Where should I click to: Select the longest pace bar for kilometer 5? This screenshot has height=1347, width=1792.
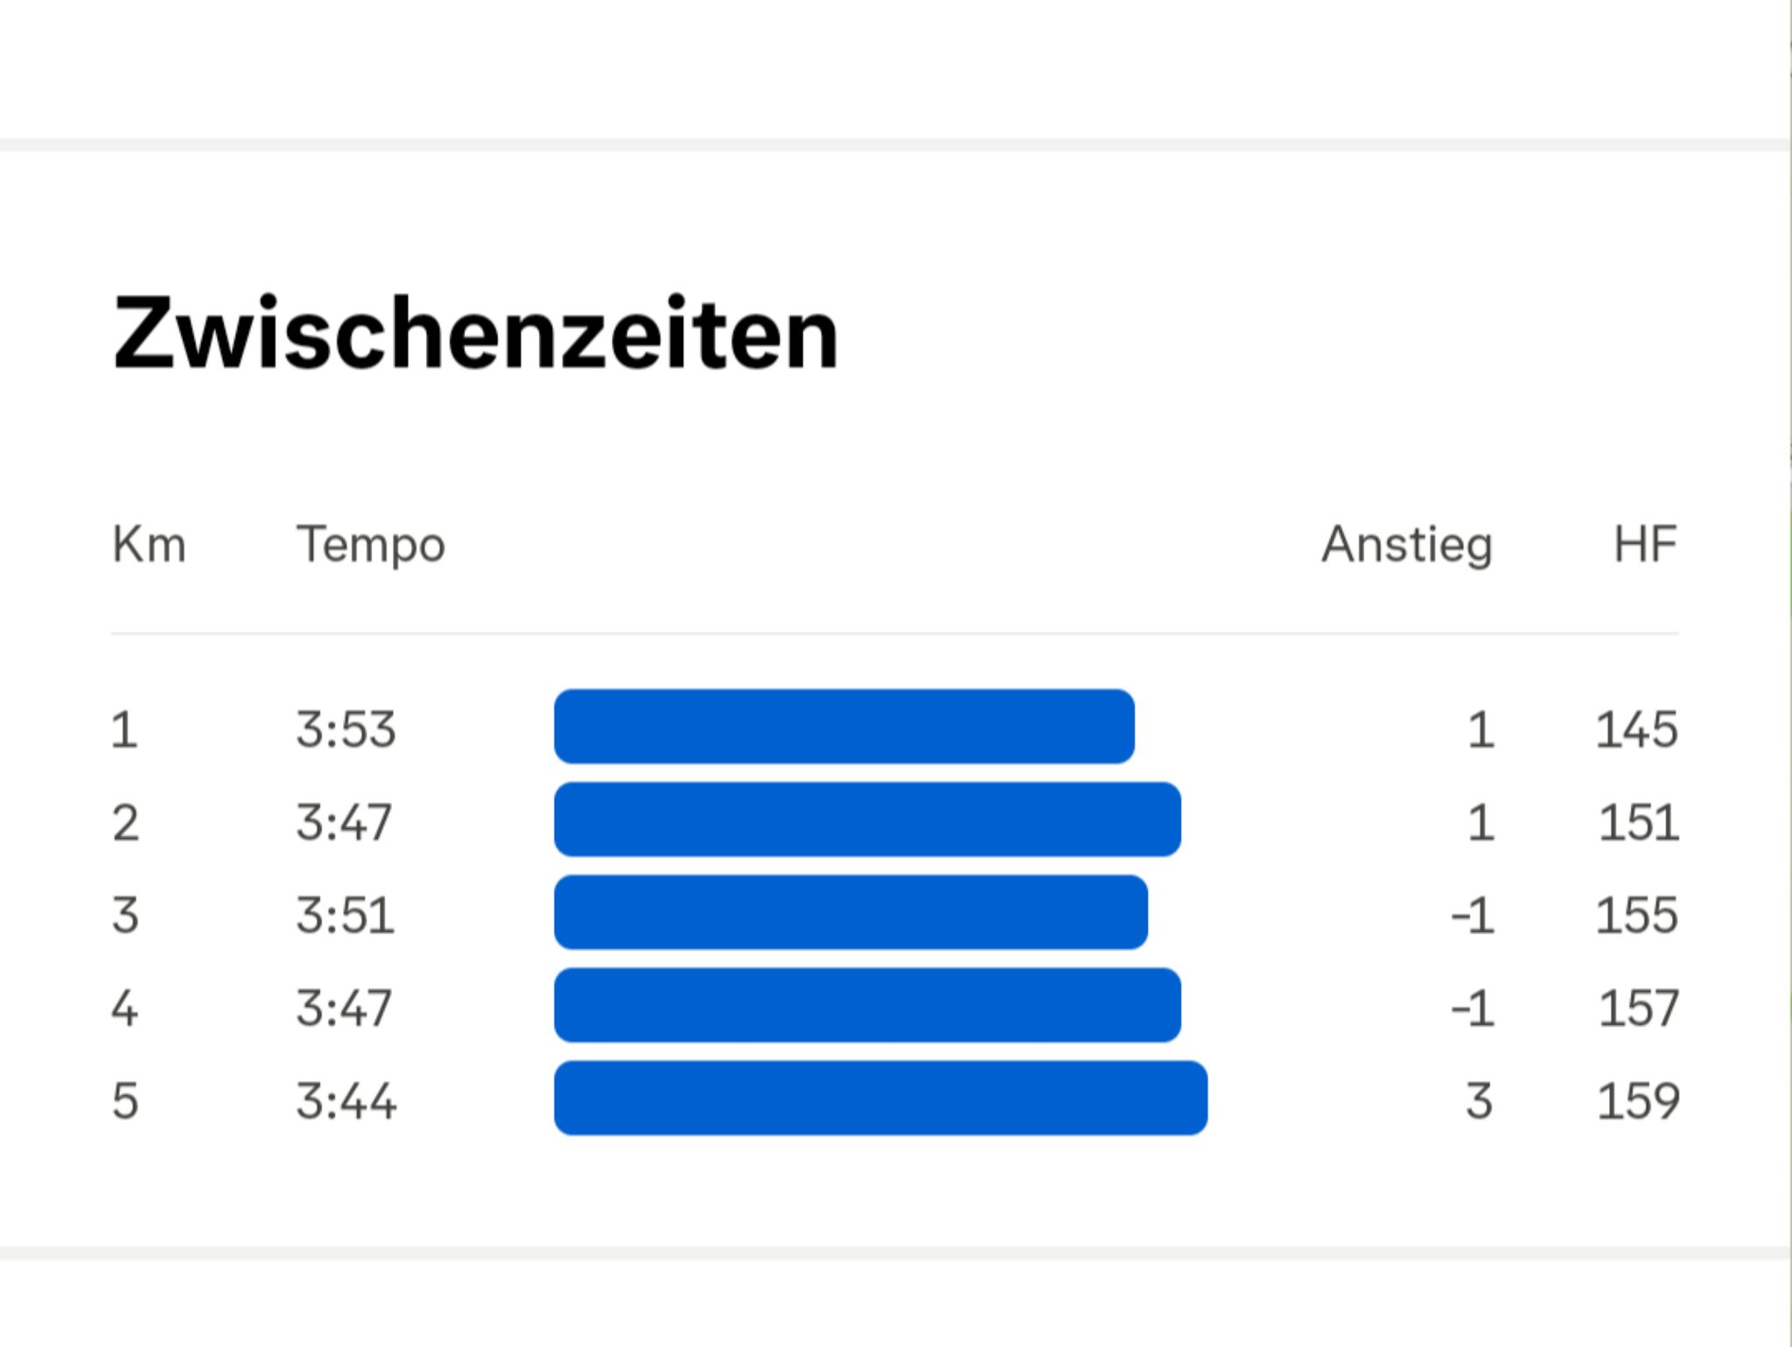[x=880, y=1098]
